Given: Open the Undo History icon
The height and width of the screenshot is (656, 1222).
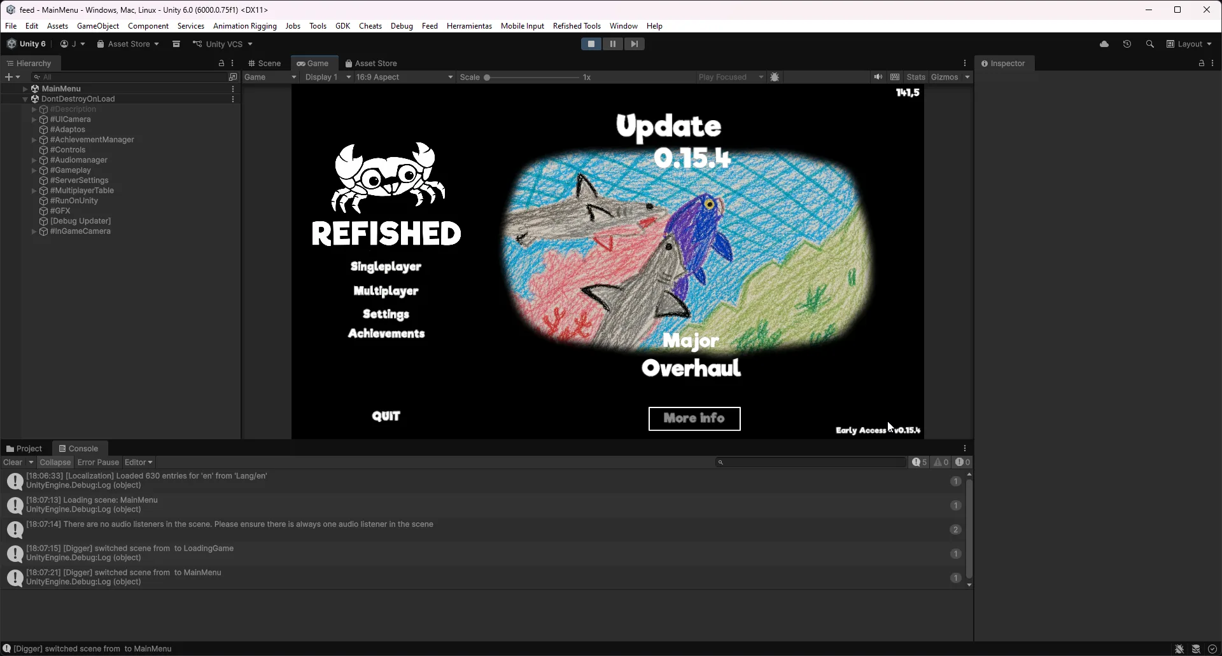Looking at the screenshot, I should coord(1127,44).
